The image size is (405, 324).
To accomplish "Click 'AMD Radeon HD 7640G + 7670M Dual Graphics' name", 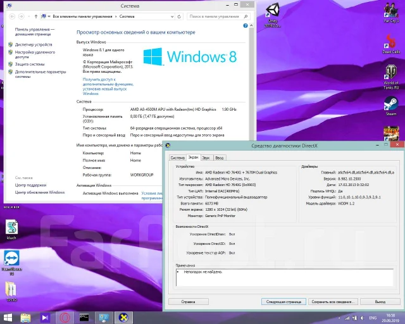I will coord(241,173).
